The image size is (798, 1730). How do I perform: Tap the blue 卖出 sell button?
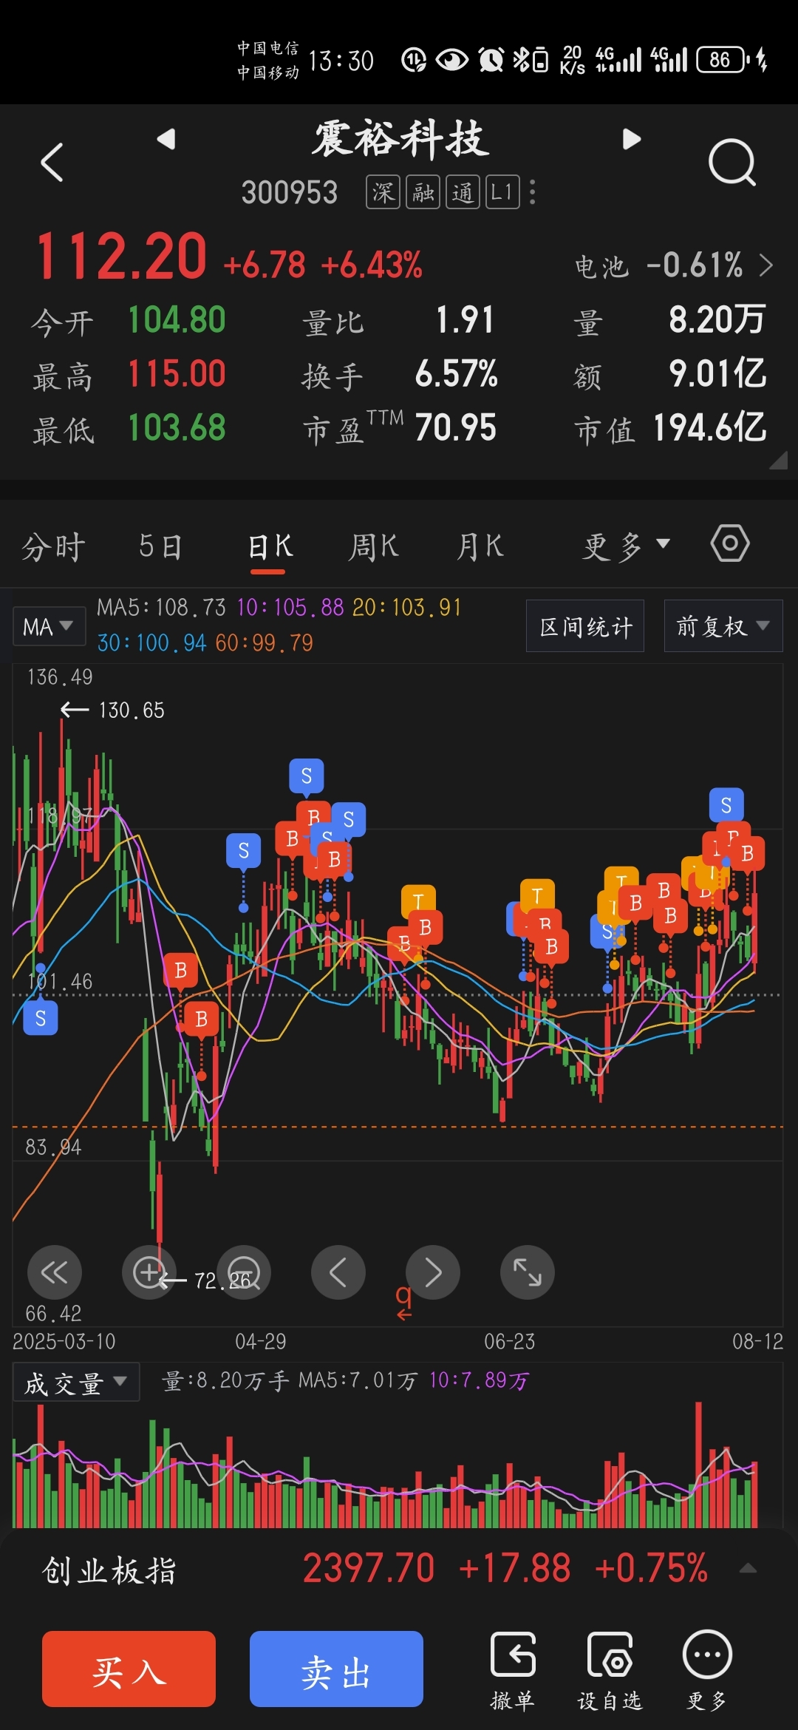(336, 1669)
